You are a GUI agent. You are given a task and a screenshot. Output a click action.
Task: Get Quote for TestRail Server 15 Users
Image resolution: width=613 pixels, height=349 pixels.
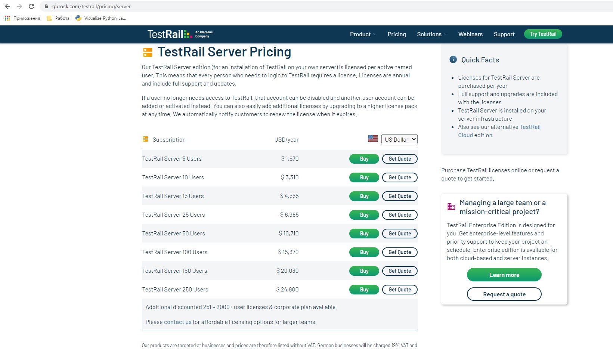coord(400,196)
